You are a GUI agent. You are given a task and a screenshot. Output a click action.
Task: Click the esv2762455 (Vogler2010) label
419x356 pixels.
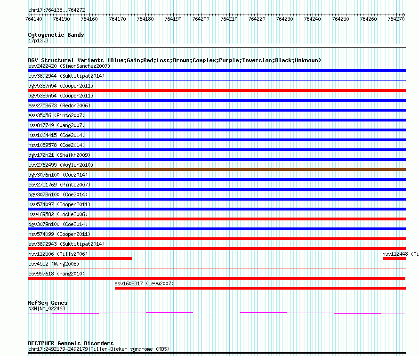coord(61,165)
